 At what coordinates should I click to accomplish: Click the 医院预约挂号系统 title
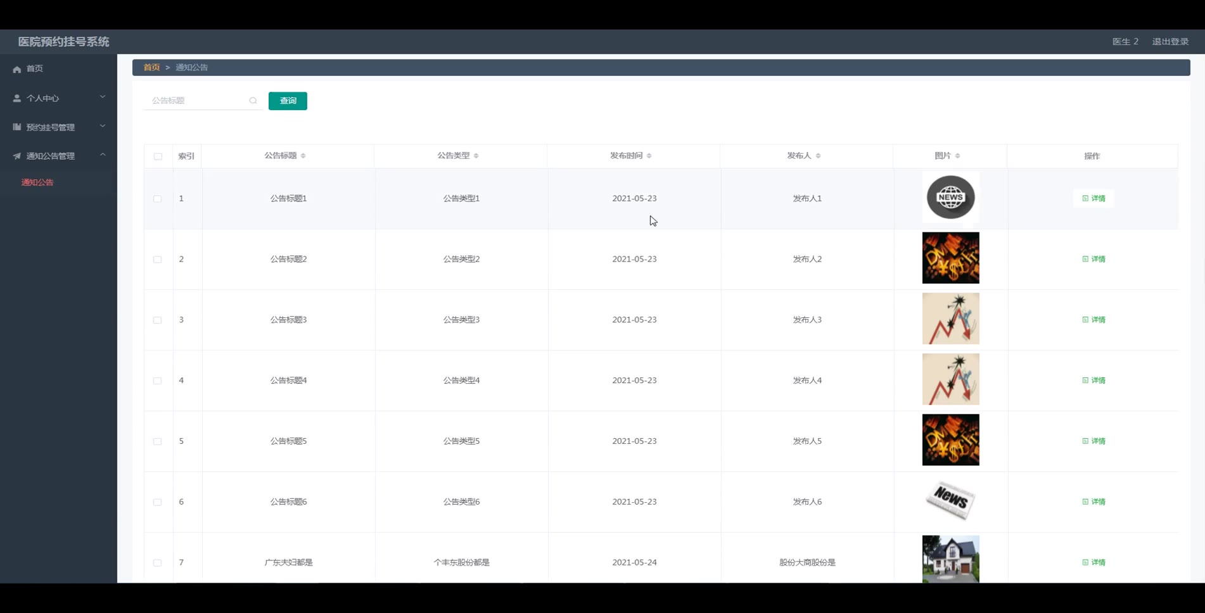click(x=63, y=42)
